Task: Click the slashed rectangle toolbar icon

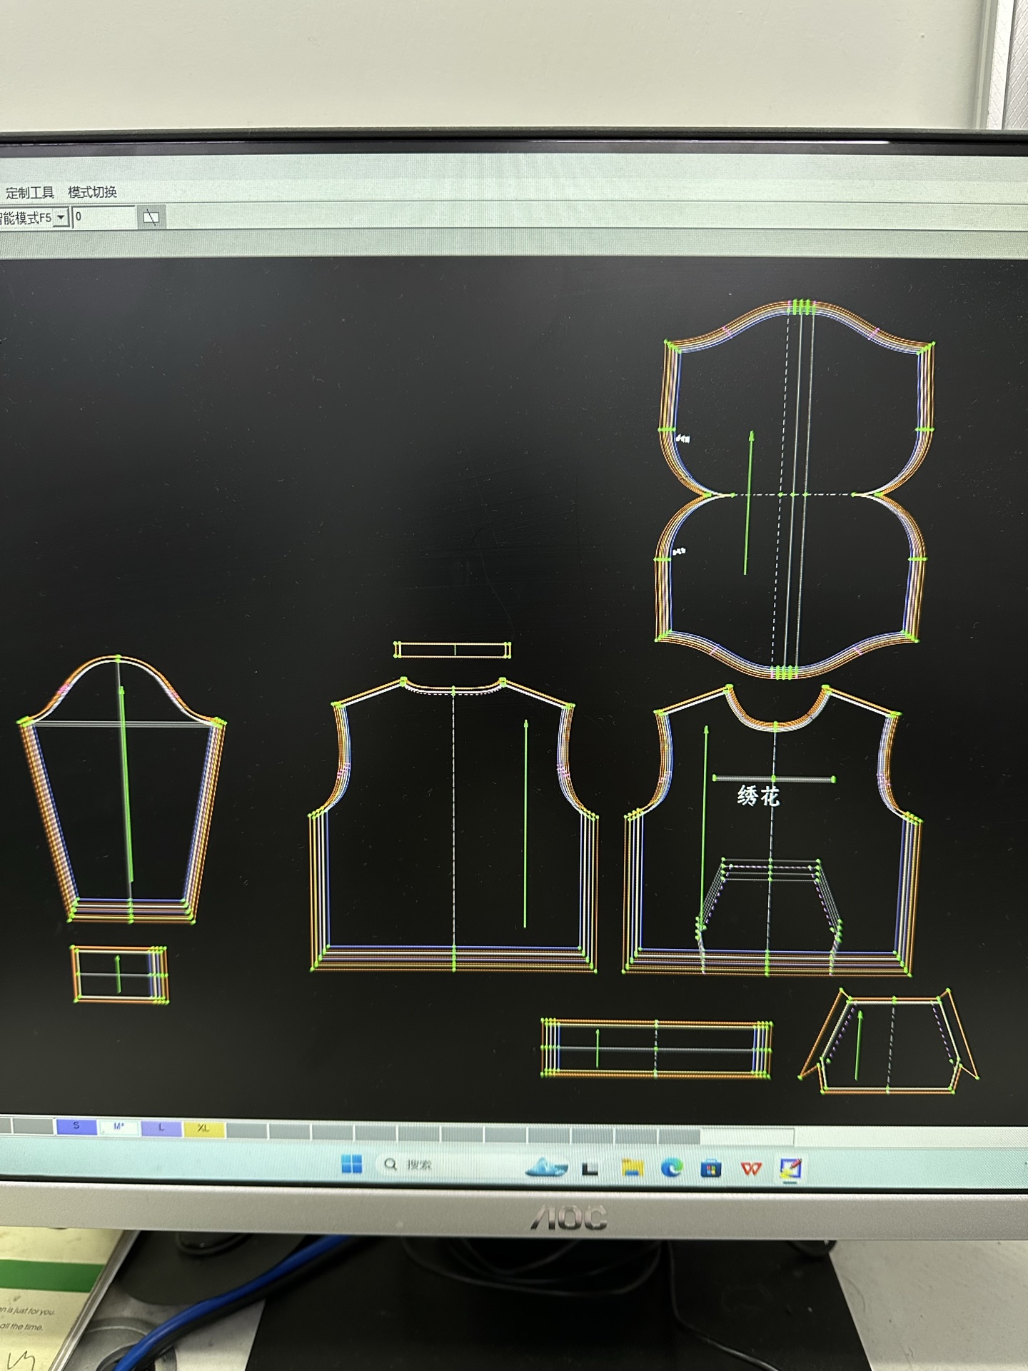Action: tap(151, 217)
